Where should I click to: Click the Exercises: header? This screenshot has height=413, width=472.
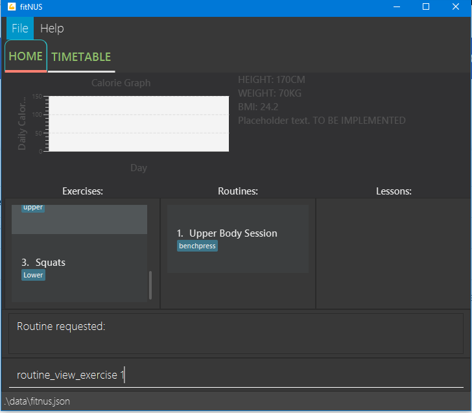click(82, 191)
